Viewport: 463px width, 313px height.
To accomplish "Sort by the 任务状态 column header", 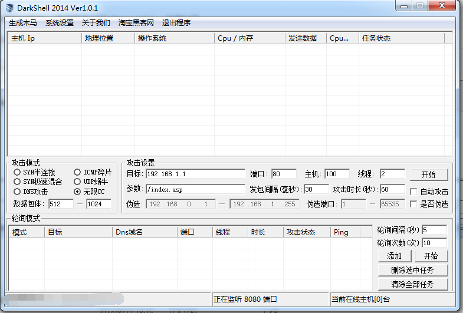I will tap(402, 38).
